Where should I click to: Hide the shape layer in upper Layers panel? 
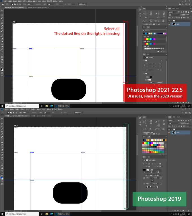tap(169, 24)
